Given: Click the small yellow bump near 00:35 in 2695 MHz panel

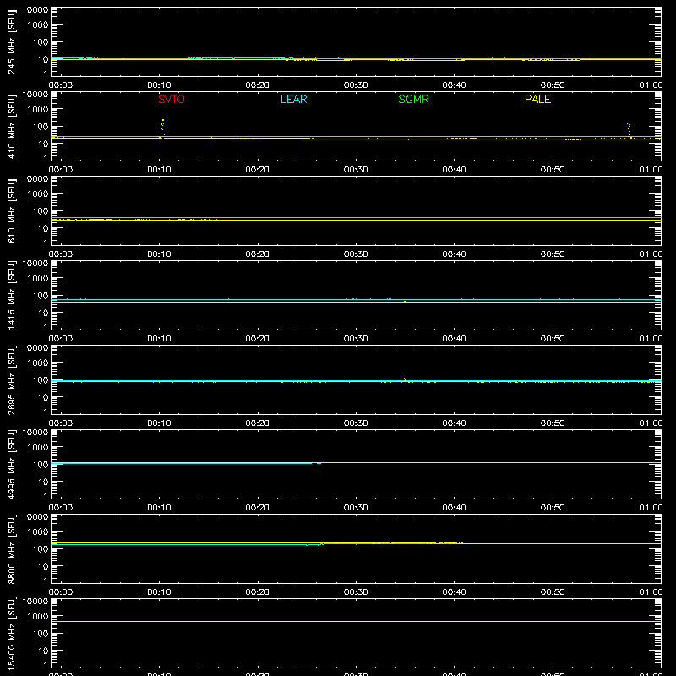Looking at the screenshot, I should tap(405, 379).
